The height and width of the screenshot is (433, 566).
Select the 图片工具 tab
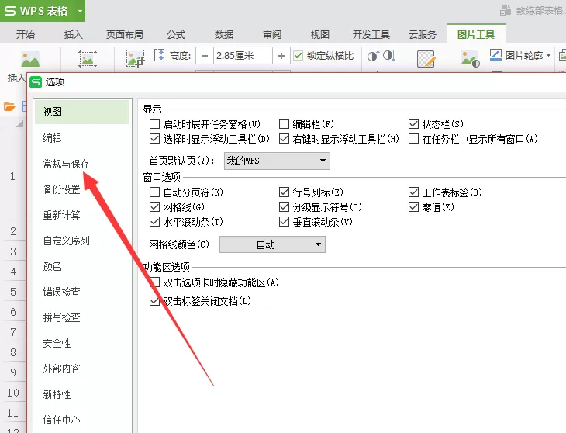(x=476, y=35)
